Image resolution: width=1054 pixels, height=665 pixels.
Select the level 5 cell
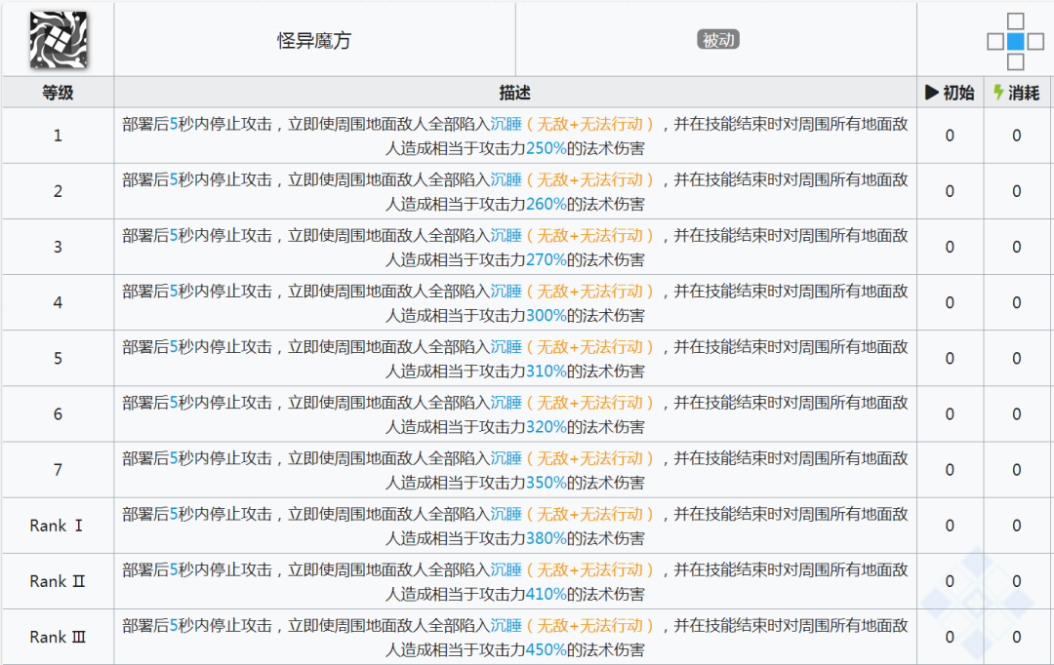[58, 358]
